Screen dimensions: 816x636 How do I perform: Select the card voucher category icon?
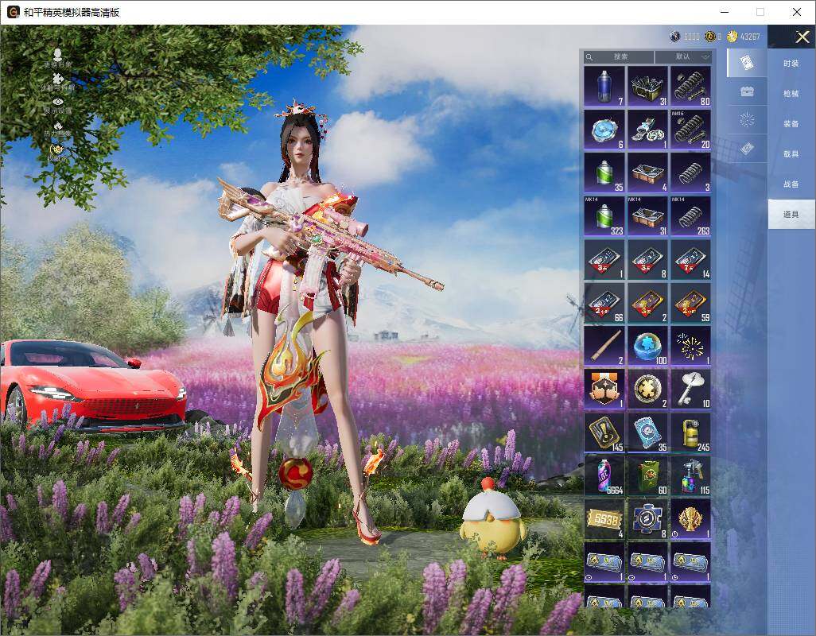748,61
